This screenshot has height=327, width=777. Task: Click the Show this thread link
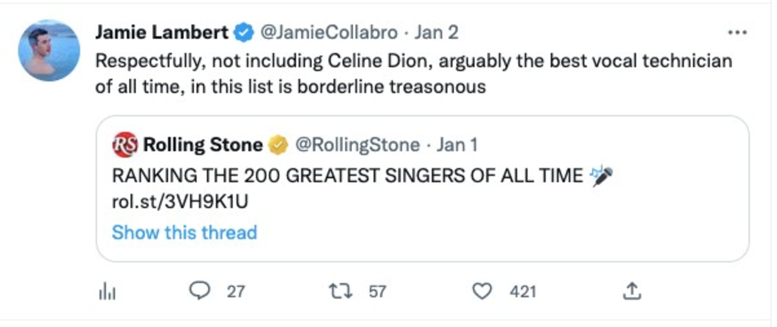tap(185, 233)
